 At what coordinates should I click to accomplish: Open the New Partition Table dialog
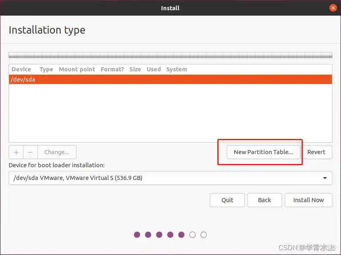pyautogui.click(x=263, y=152)
